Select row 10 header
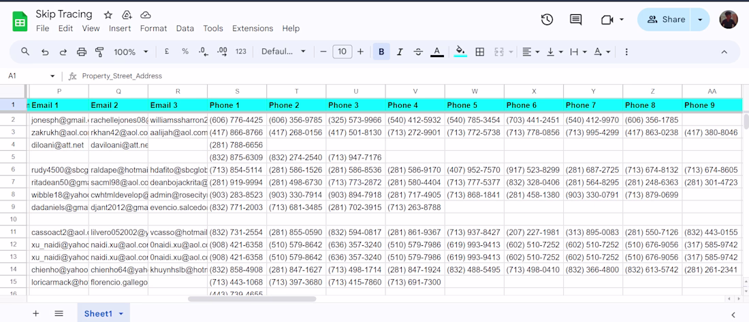The height and width of the screenshot is (322, 749). coord(14,219)
